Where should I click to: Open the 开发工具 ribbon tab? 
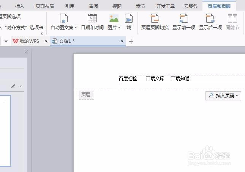tap(166, 6)
